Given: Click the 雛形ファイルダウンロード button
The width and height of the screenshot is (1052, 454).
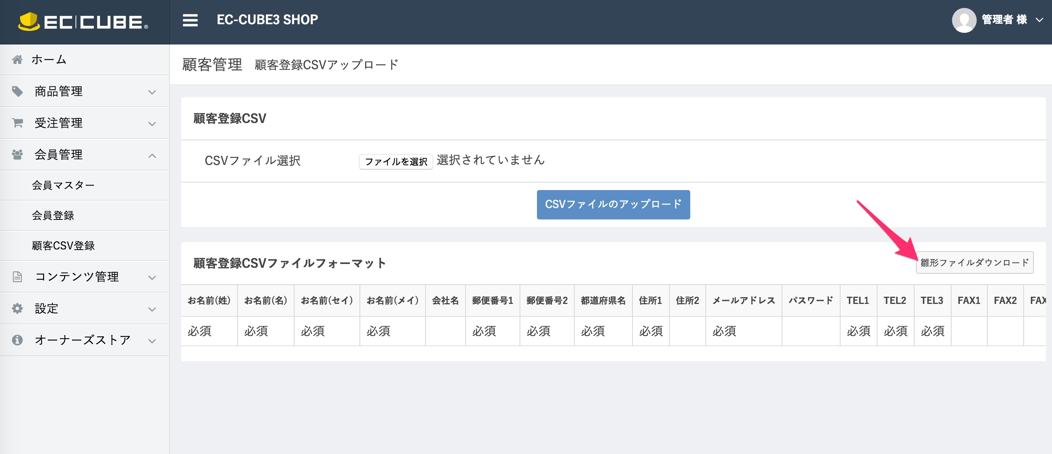Looking at the screenshot, I should (x=975, y=262).
